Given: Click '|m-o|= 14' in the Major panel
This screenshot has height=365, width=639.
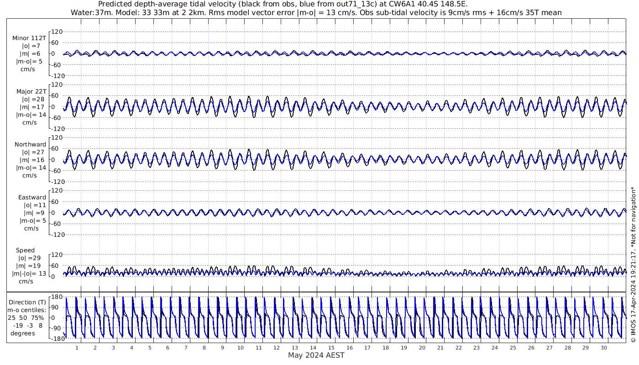Looking at the screenshot, I should [31, 115].
